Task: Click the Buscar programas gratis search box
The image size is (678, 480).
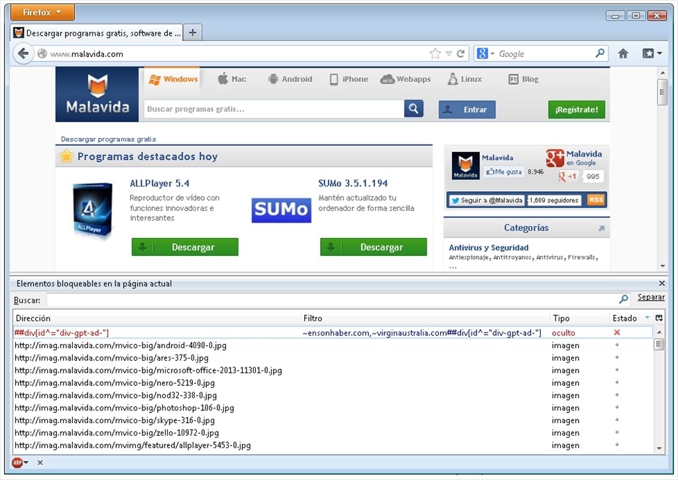Action: point(274,109)
